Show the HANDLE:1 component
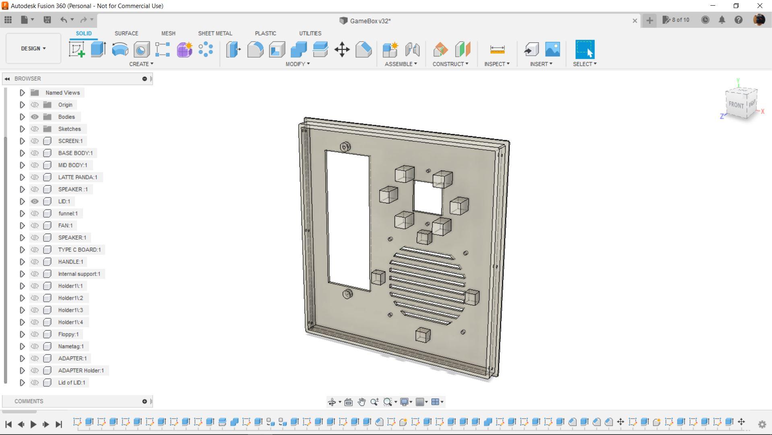The width and height of the screenshot is (772, 435). (35, 262)
